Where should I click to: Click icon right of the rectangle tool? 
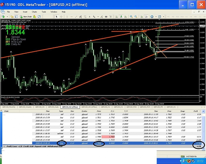click(111, 17)
